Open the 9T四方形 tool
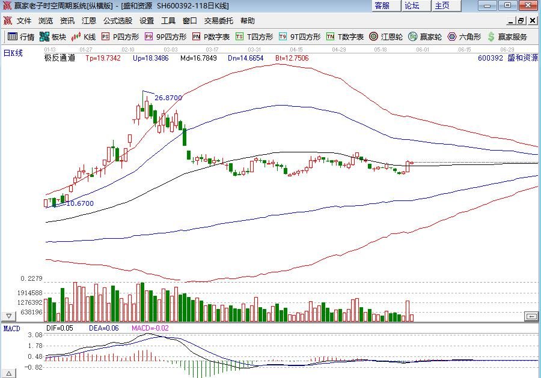 coord(299,37)
